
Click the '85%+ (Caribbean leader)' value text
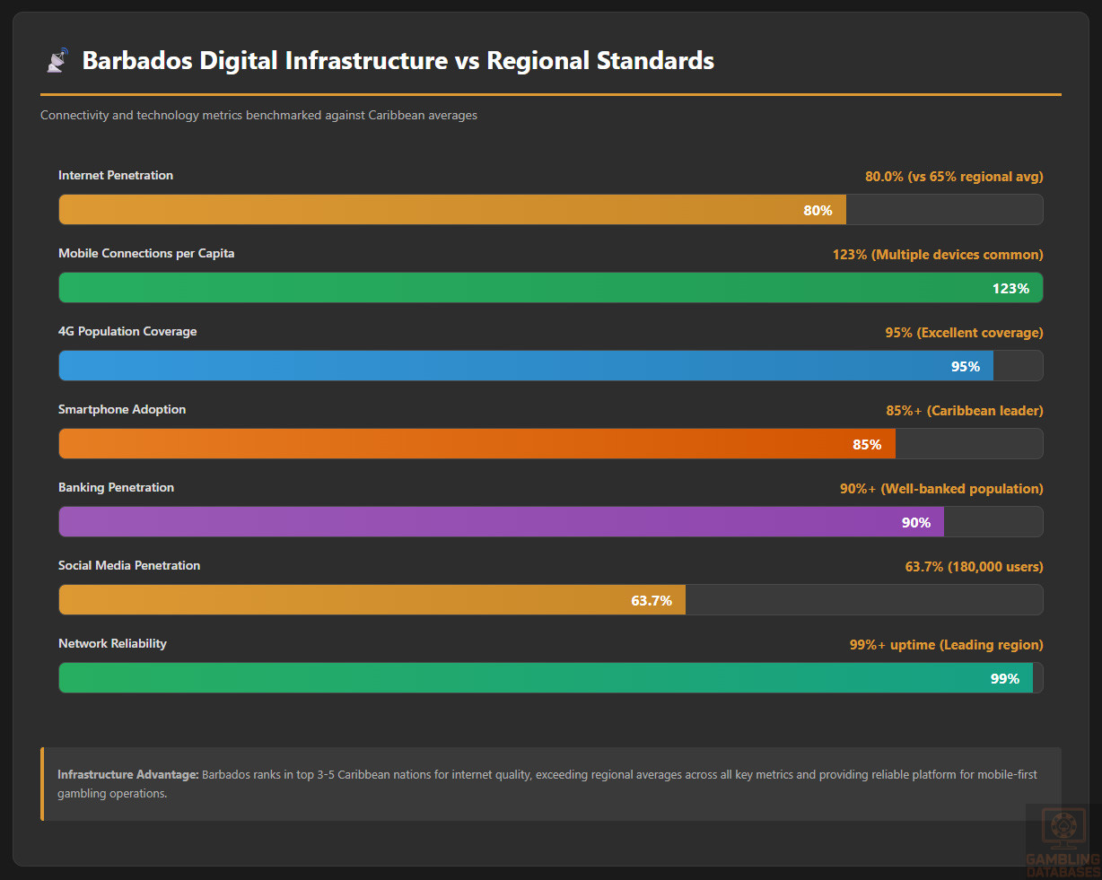click(x=964, y=411)
